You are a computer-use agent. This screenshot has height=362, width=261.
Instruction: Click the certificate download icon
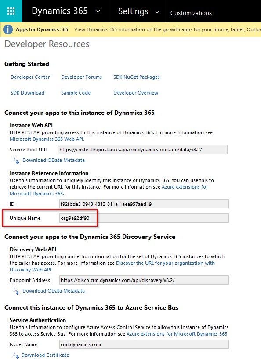(x=15, y=355)
